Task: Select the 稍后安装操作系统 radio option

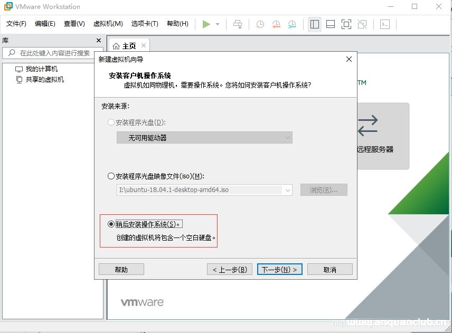Action: pos(111,223)
